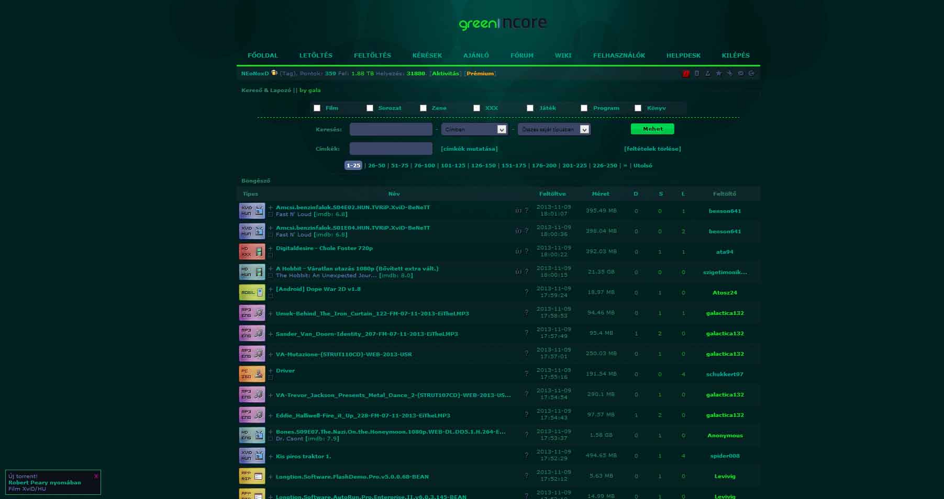Screen dimensions: 944x499
Task: Click '[feltételek törlése]' link
Action: [652, 149]
